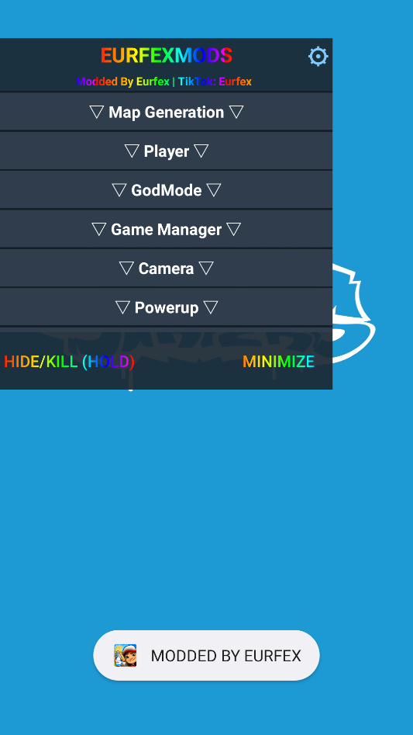This screenshot has width=413, height=735.
Task: Click the left triangle beside Map Generation
Action: pos(96,112)
